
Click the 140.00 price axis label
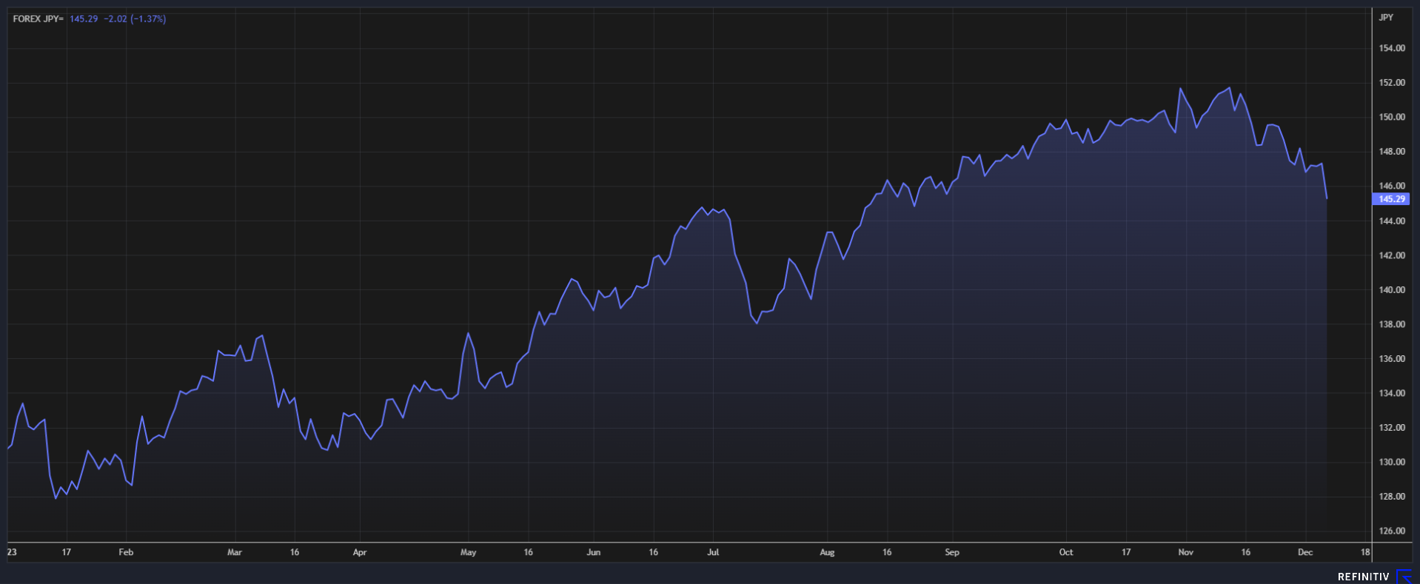[x=1392, y=289]
